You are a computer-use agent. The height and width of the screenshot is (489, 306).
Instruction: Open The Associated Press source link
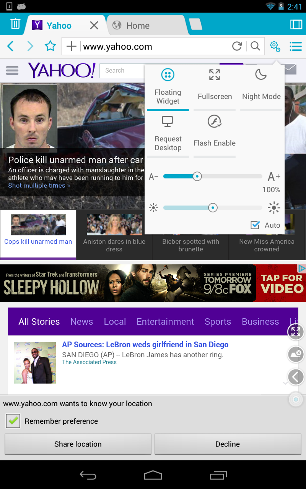(89, 362)
